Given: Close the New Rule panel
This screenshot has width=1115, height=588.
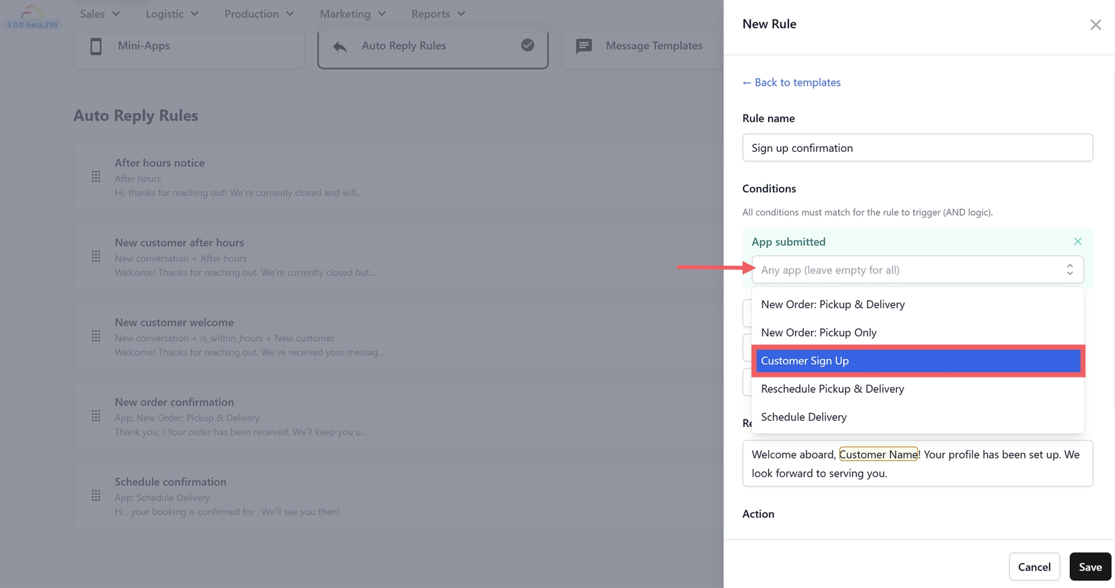Looking at the screenshot, I should 1095,25.
